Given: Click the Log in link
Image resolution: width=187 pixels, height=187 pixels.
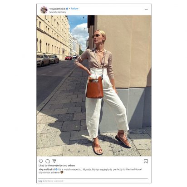Looking at the screenshot, I should point(41,181).
